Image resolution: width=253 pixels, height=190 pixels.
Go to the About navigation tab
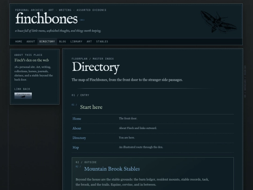(x=30, y=42)
